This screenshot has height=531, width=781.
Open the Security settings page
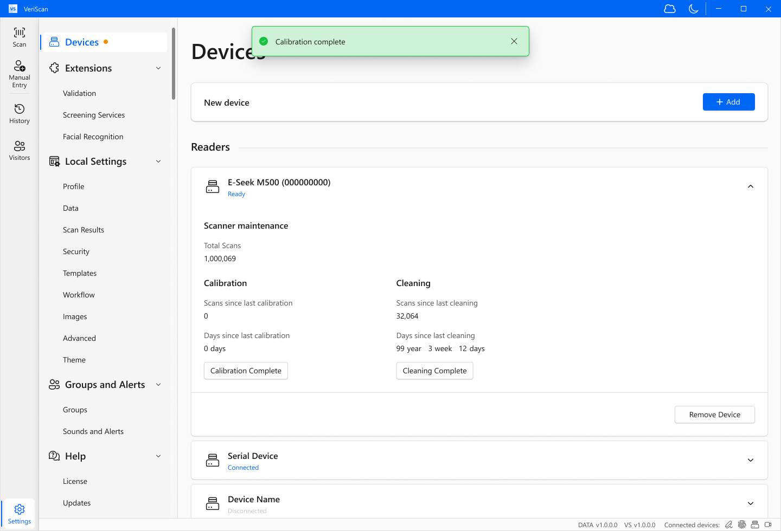point(76,251)
